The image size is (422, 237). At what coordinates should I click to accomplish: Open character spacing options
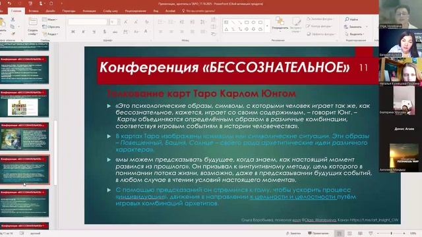(125, 32)
